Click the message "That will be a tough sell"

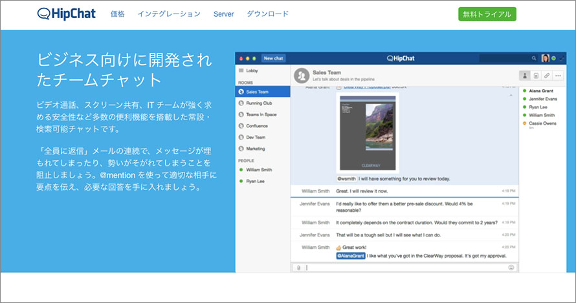[x=388, y=235]
